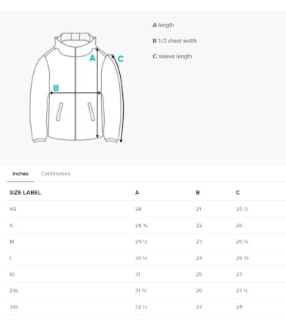Click column header B in table
The image size is (286, 320).
click(x=198, y=192)
